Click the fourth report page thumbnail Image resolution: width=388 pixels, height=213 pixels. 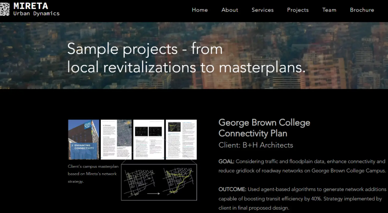point(181,139)
